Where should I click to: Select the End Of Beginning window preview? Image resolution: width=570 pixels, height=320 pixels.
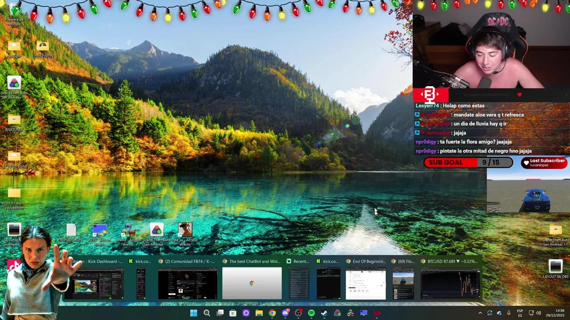point(365,283)
